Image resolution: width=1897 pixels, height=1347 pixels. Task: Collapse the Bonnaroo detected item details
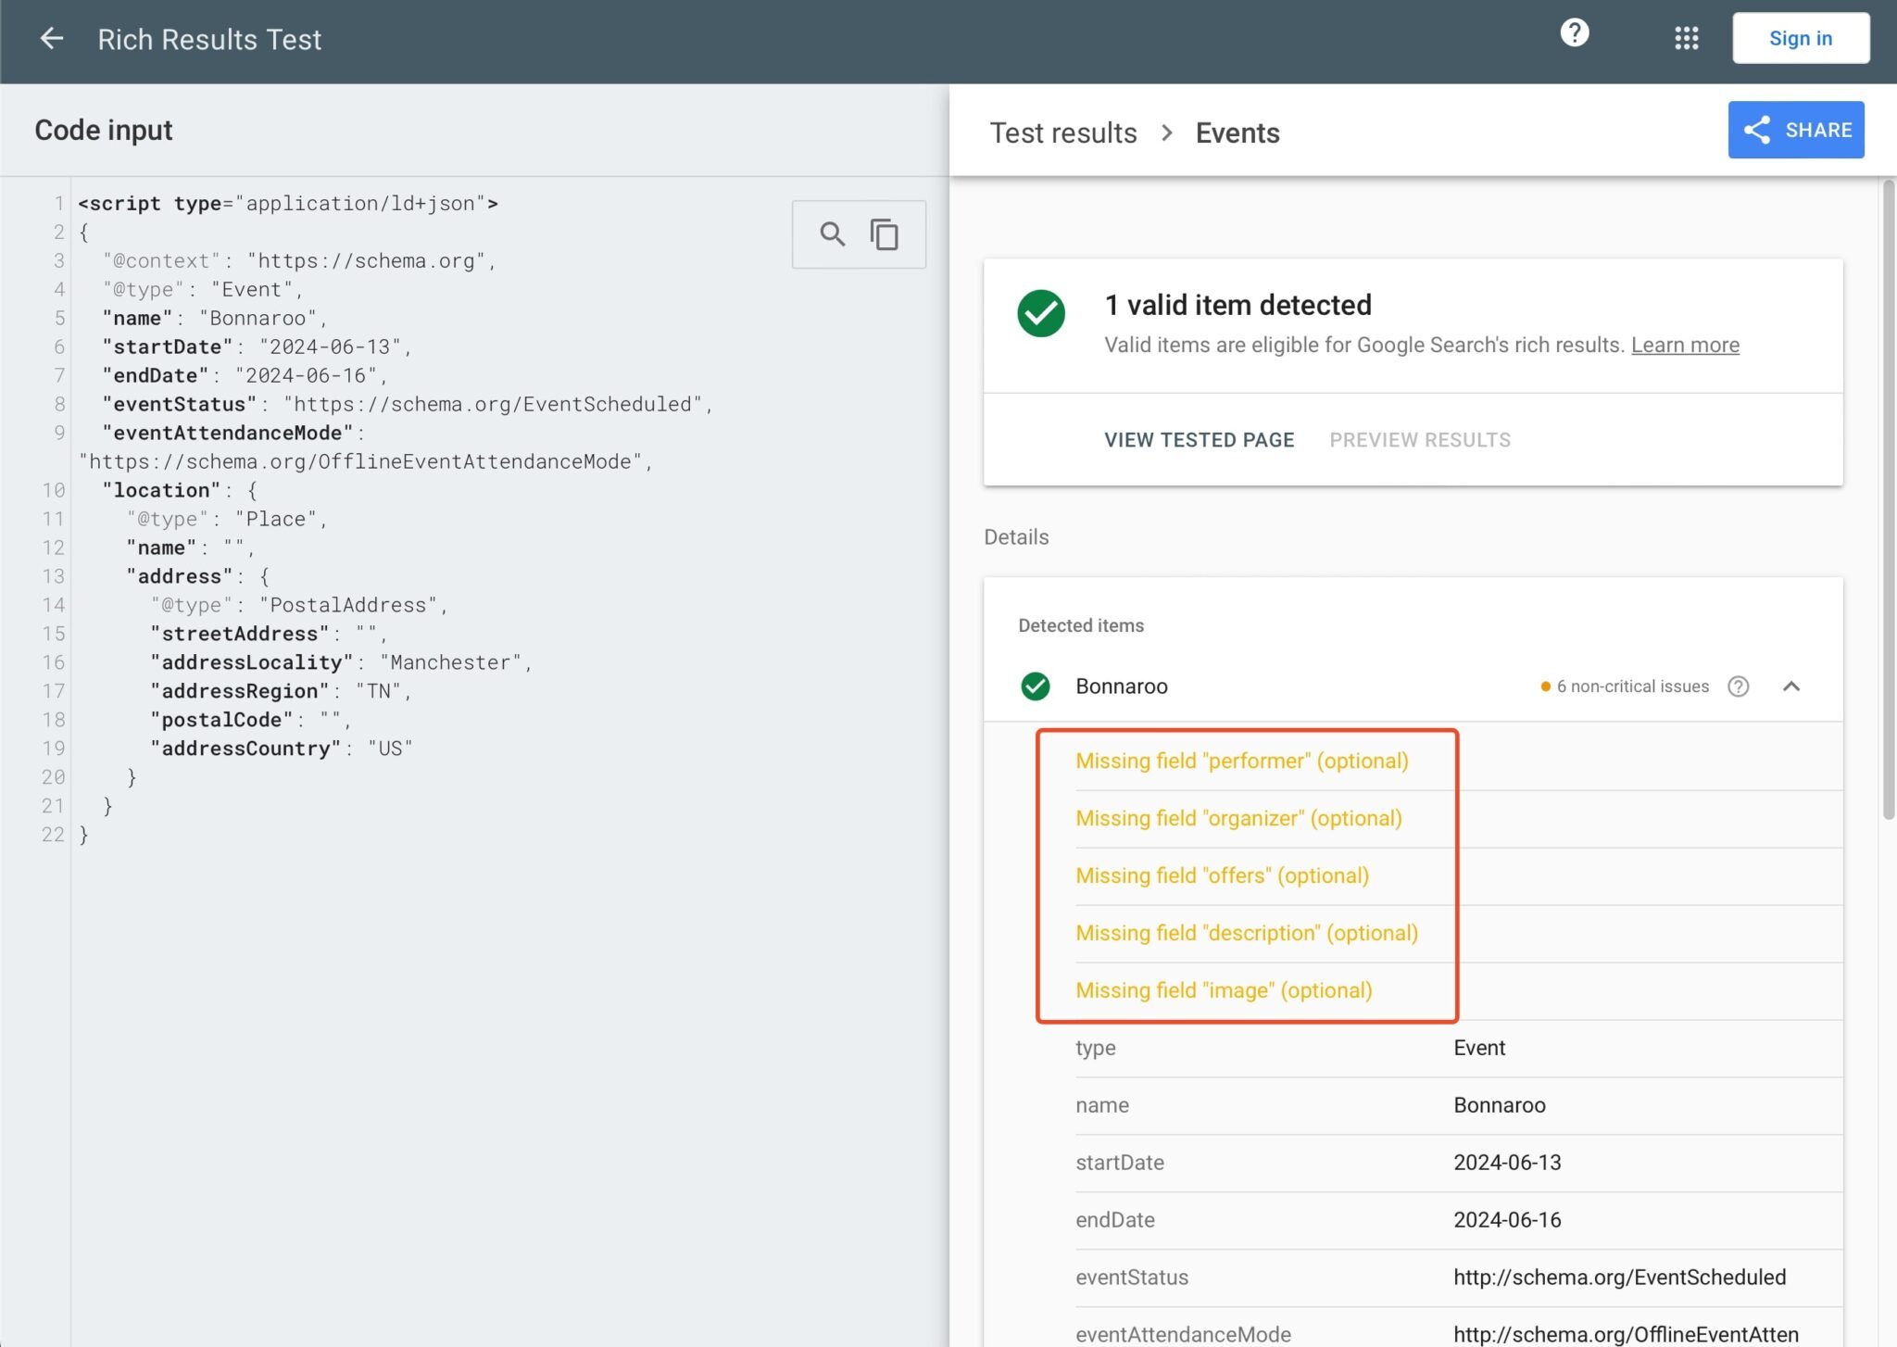point(1791,686)
